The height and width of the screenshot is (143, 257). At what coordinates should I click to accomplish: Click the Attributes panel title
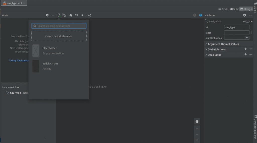tap(210, 15)
